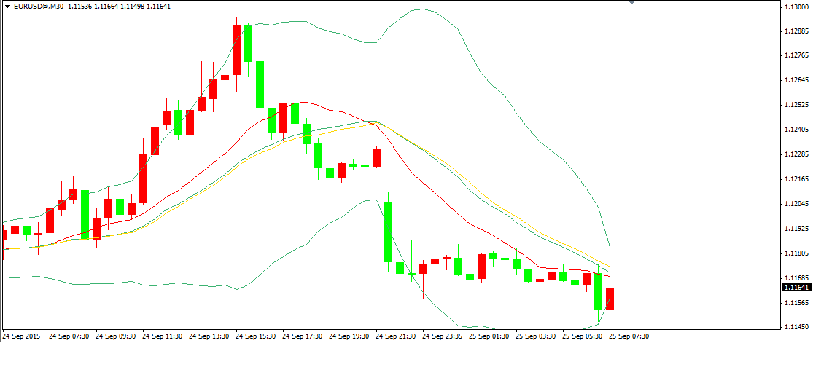Click the gray chart shift marker at top
The height and width of the screenshot is (386, 813).
[x=631, y=3]
